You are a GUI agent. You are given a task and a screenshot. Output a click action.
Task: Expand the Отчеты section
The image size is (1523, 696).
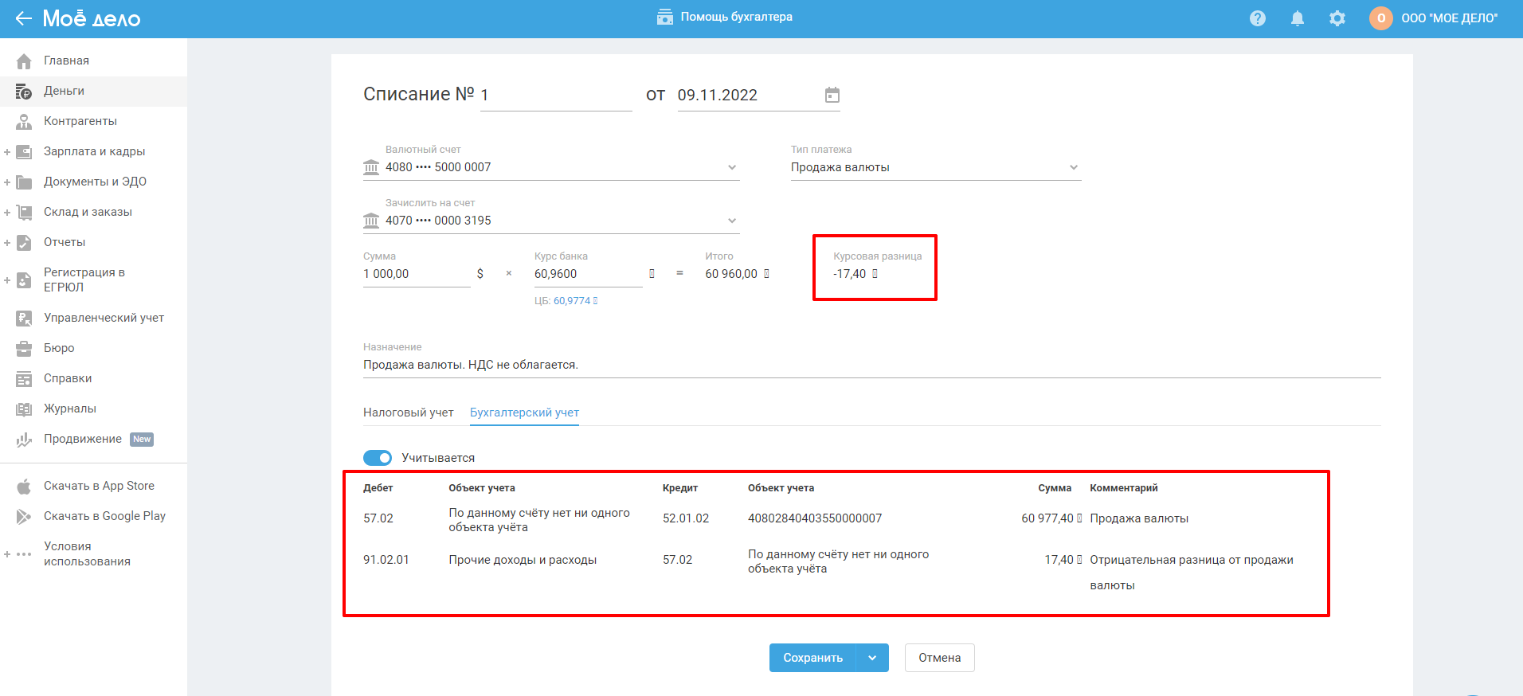pyautogui.click(x=7, y=243)
